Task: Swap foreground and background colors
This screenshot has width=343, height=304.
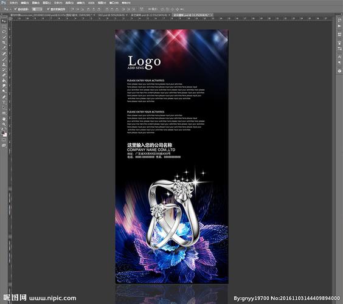Action: point(5,129)
